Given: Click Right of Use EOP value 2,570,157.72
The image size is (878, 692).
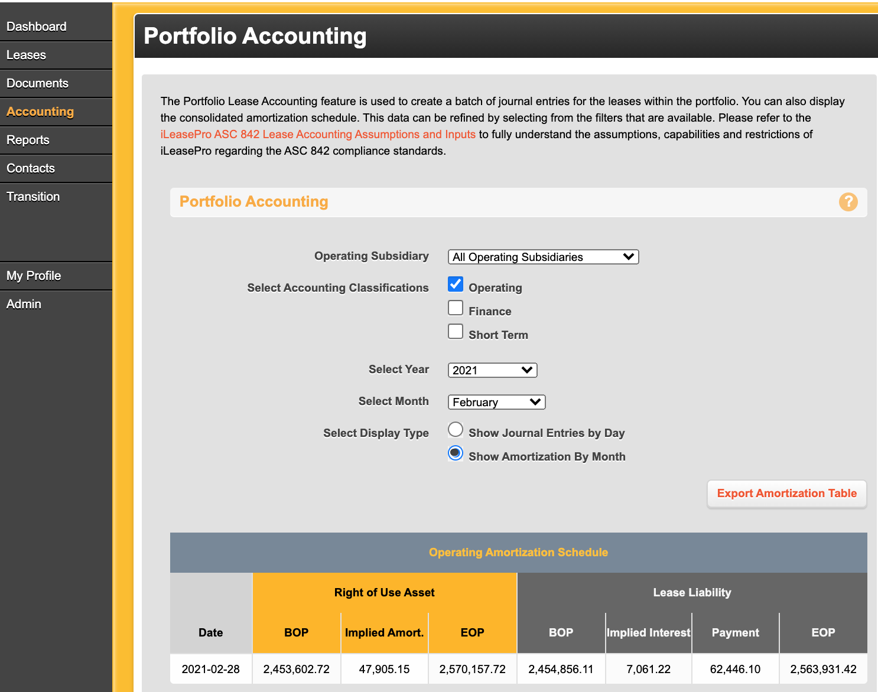Looking at the screenshot, I should pyautogui.click(x=473, y=669).
